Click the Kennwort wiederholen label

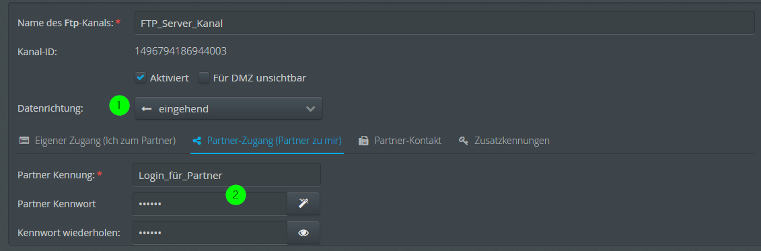(x=69, y=233)
